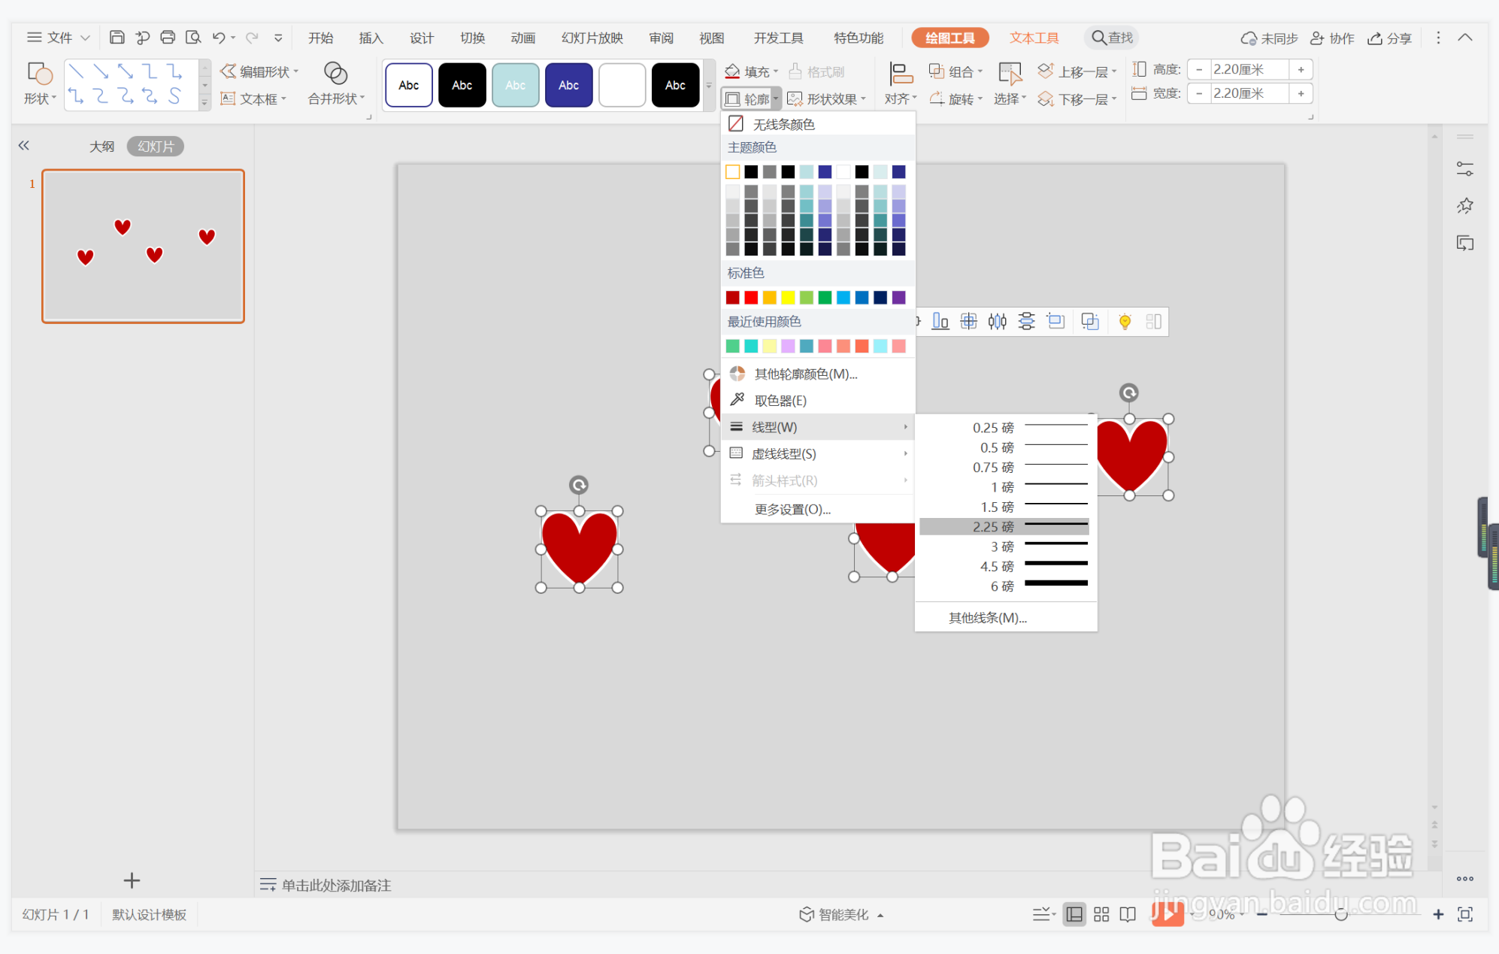The width and height of the screenshot is (1499, 954).
Task: Open the 形状 shapes gallery button
Action: [x=39, y=83]
